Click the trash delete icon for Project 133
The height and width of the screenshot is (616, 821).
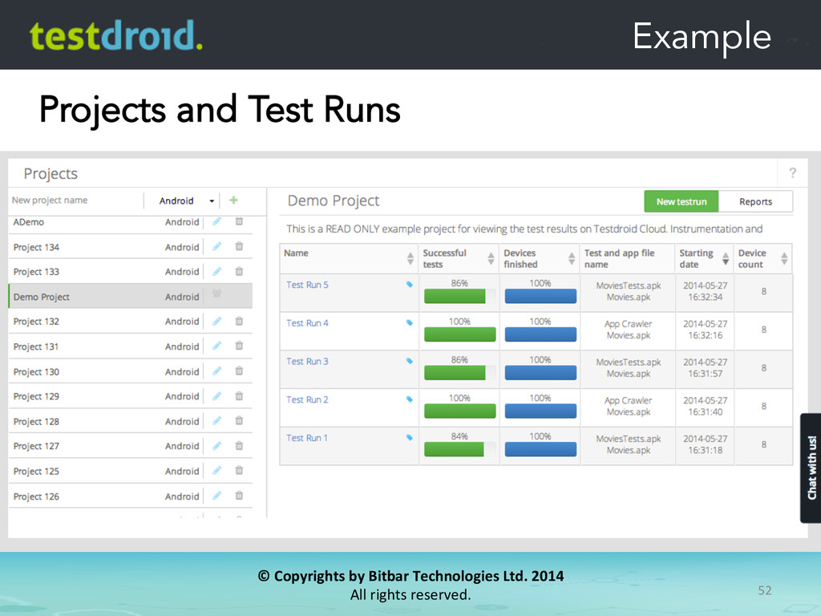coord(239,272)
